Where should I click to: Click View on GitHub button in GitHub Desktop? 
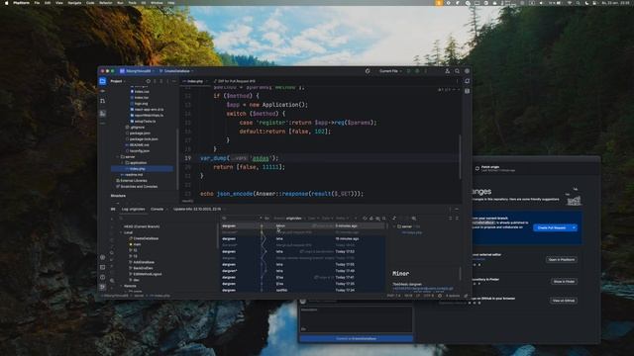(x=564, y=301)
